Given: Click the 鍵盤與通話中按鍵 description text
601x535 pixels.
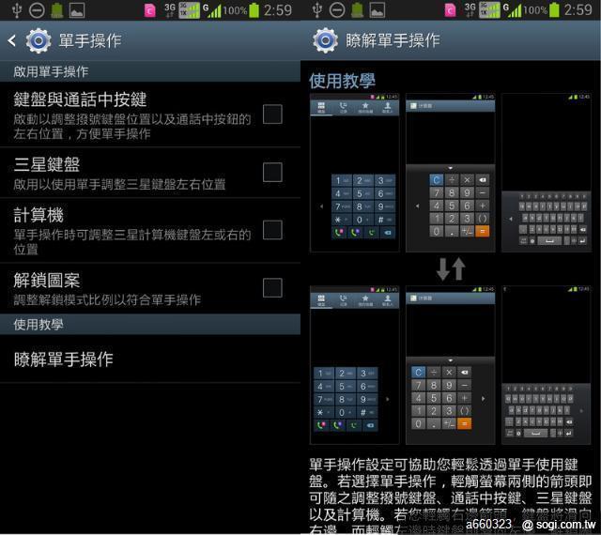Looking at the screenshot, I should click(x=132, y=127).
